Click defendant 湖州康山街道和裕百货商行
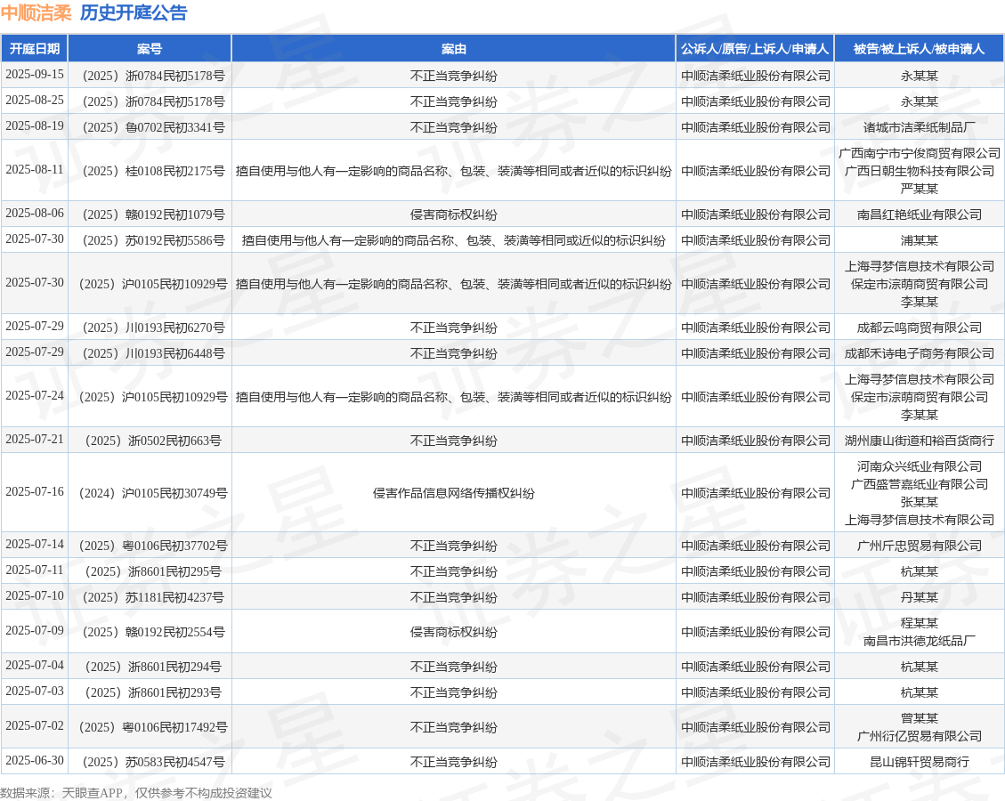This screenshot has height=801, width=1005. click(x=920, y=441)
